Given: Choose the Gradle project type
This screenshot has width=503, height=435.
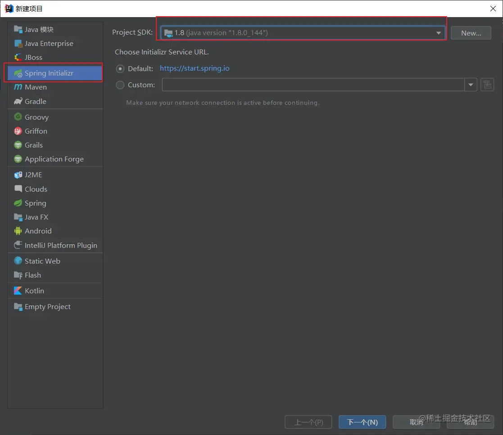Looking at the screenshot, I should tap(55, 101).
